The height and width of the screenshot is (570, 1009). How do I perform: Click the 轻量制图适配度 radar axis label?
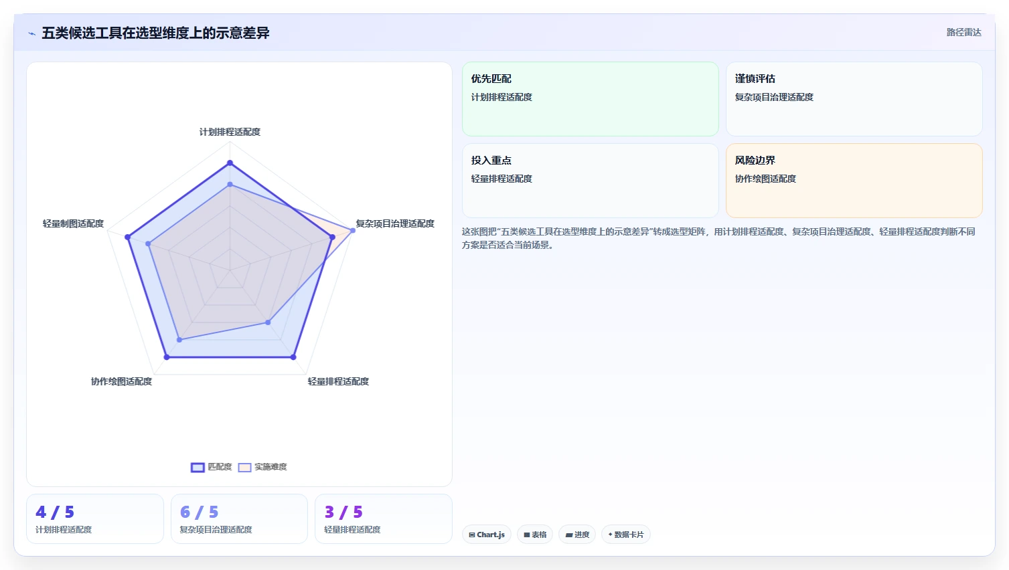(73, 223)
